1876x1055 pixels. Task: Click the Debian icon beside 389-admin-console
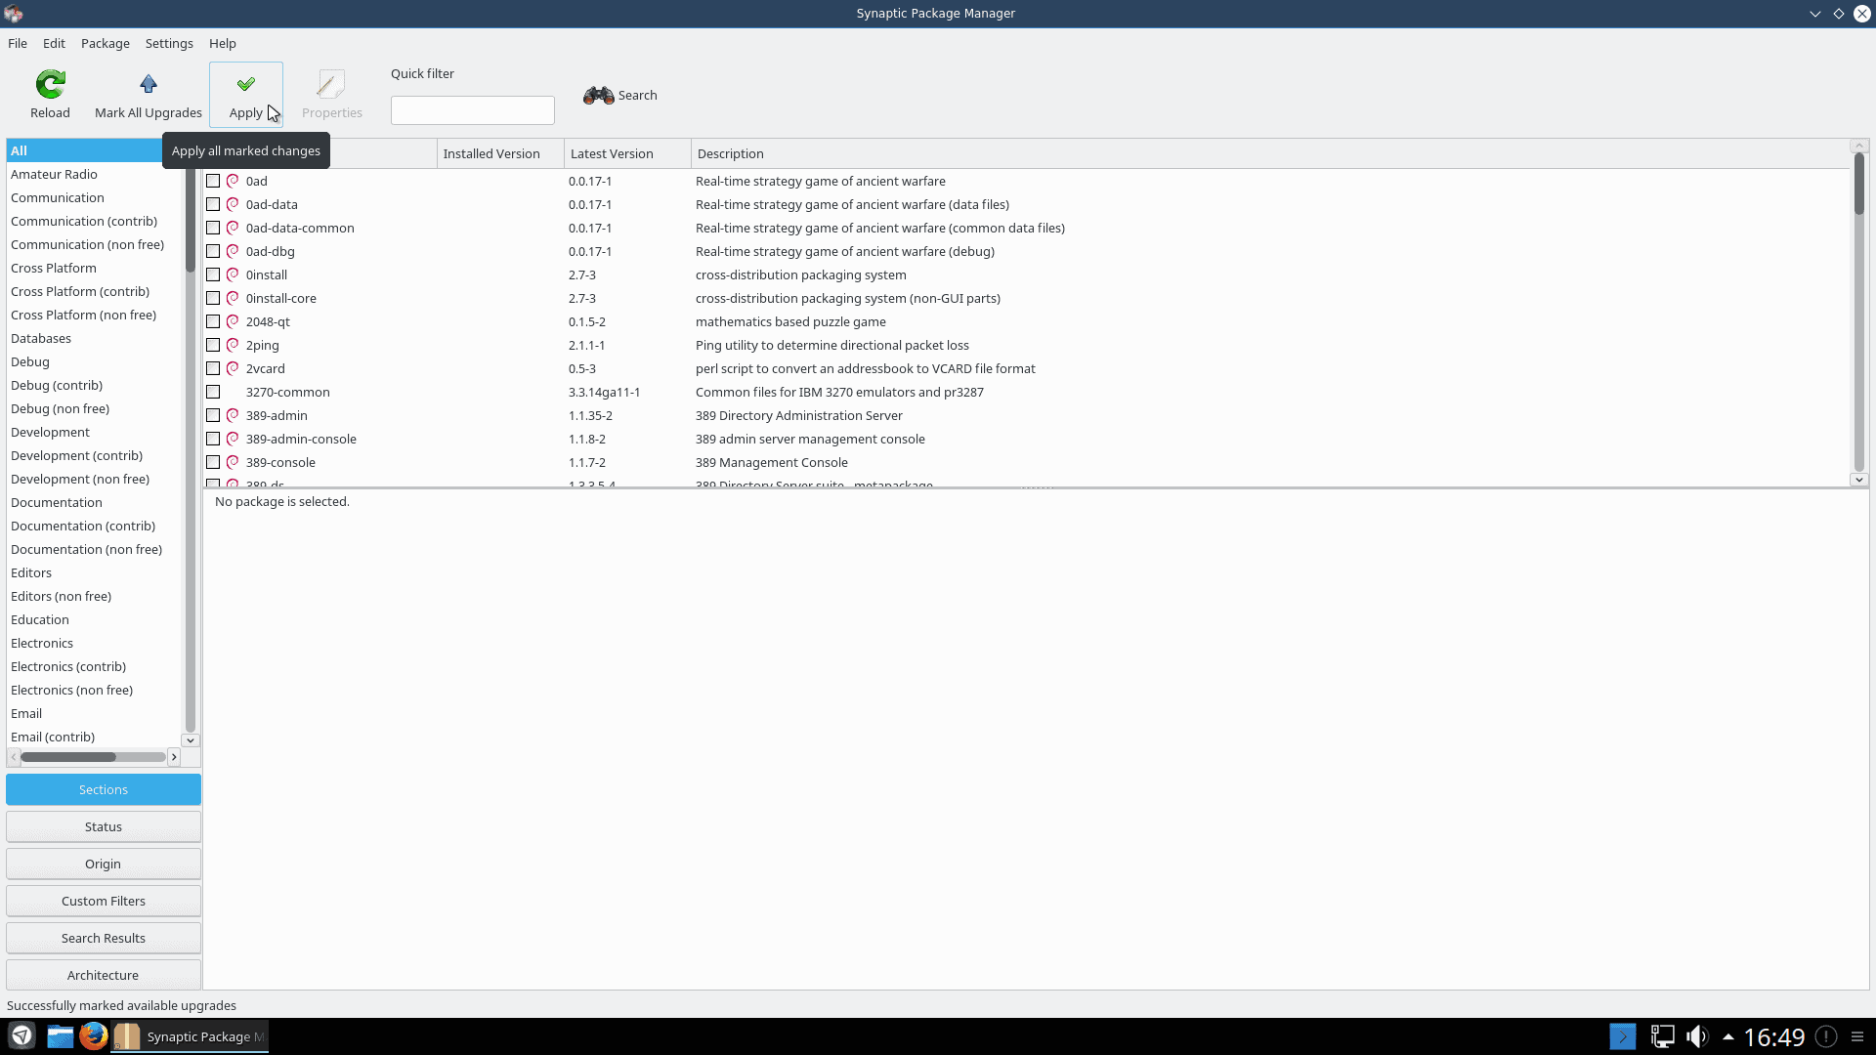(233, 439)
